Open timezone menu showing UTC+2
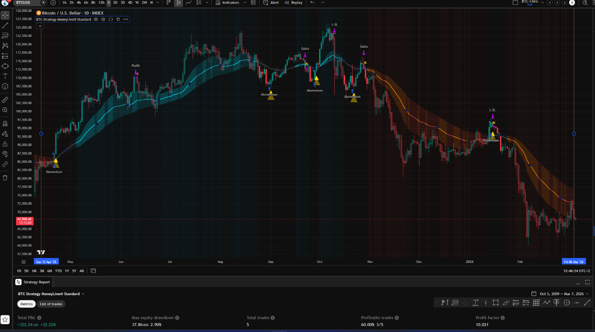This screenshot has height=332, width=595. point(576,271)
